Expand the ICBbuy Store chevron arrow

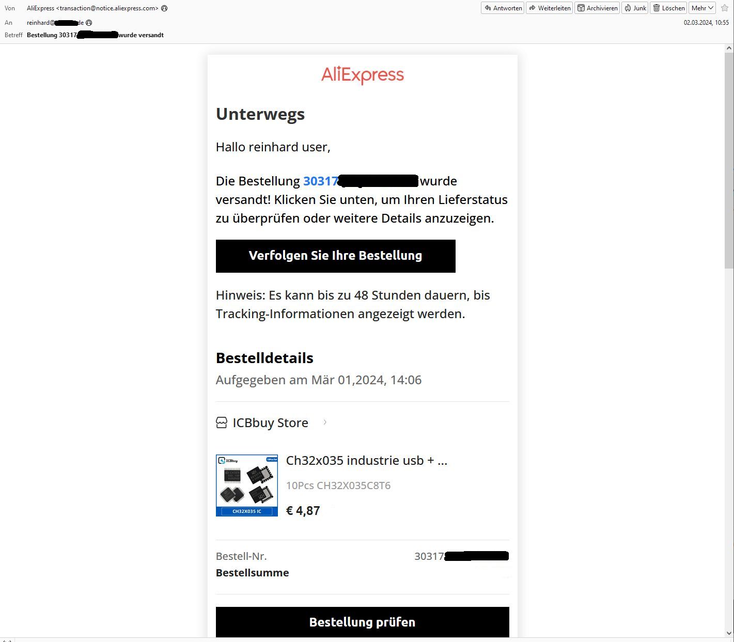click(x=325, y=422)
